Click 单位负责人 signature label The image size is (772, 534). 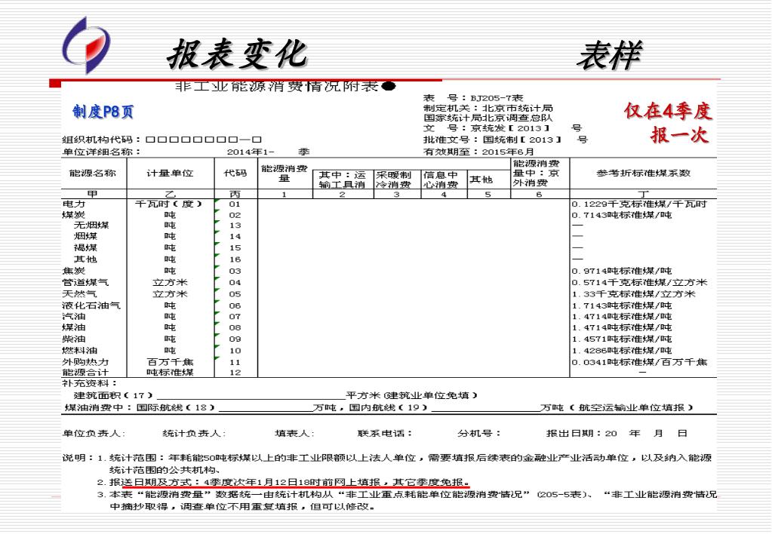(94, 434)
